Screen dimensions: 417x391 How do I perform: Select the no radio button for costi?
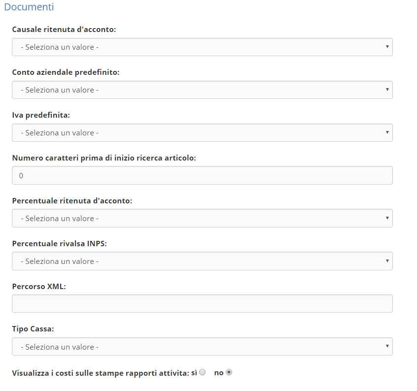pyautogui.click(x=229, y=373)
